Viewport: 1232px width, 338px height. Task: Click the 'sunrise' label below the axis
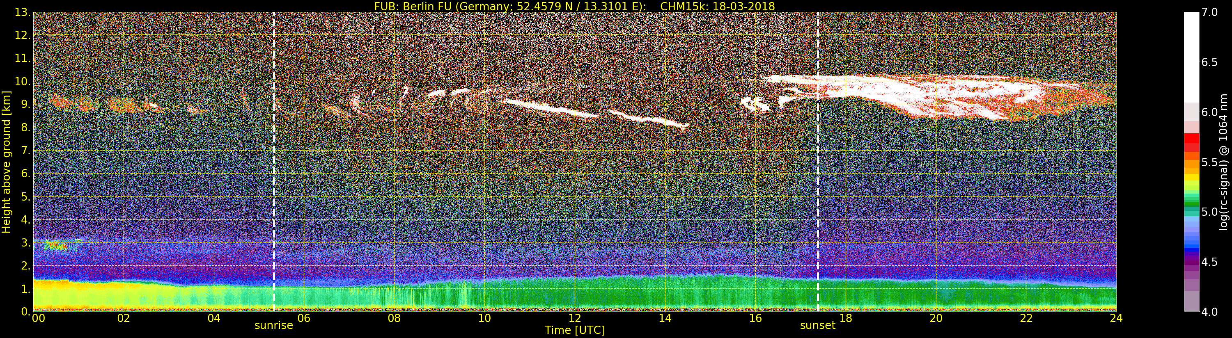[x=273, y=326]
